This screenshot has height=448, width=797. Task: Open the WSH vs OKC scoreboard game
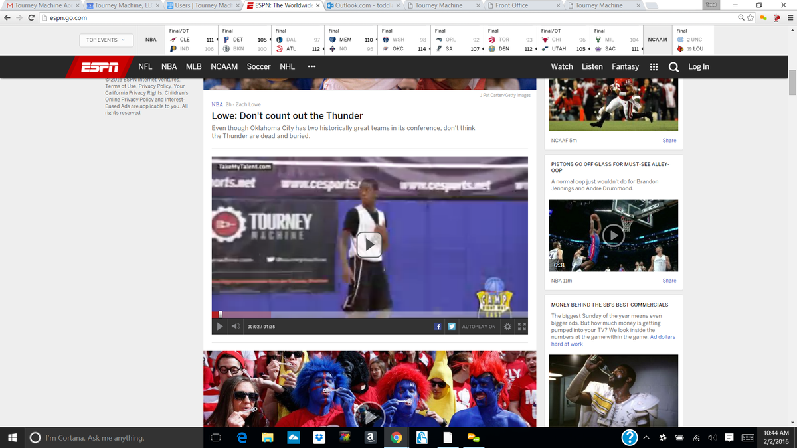404,40
